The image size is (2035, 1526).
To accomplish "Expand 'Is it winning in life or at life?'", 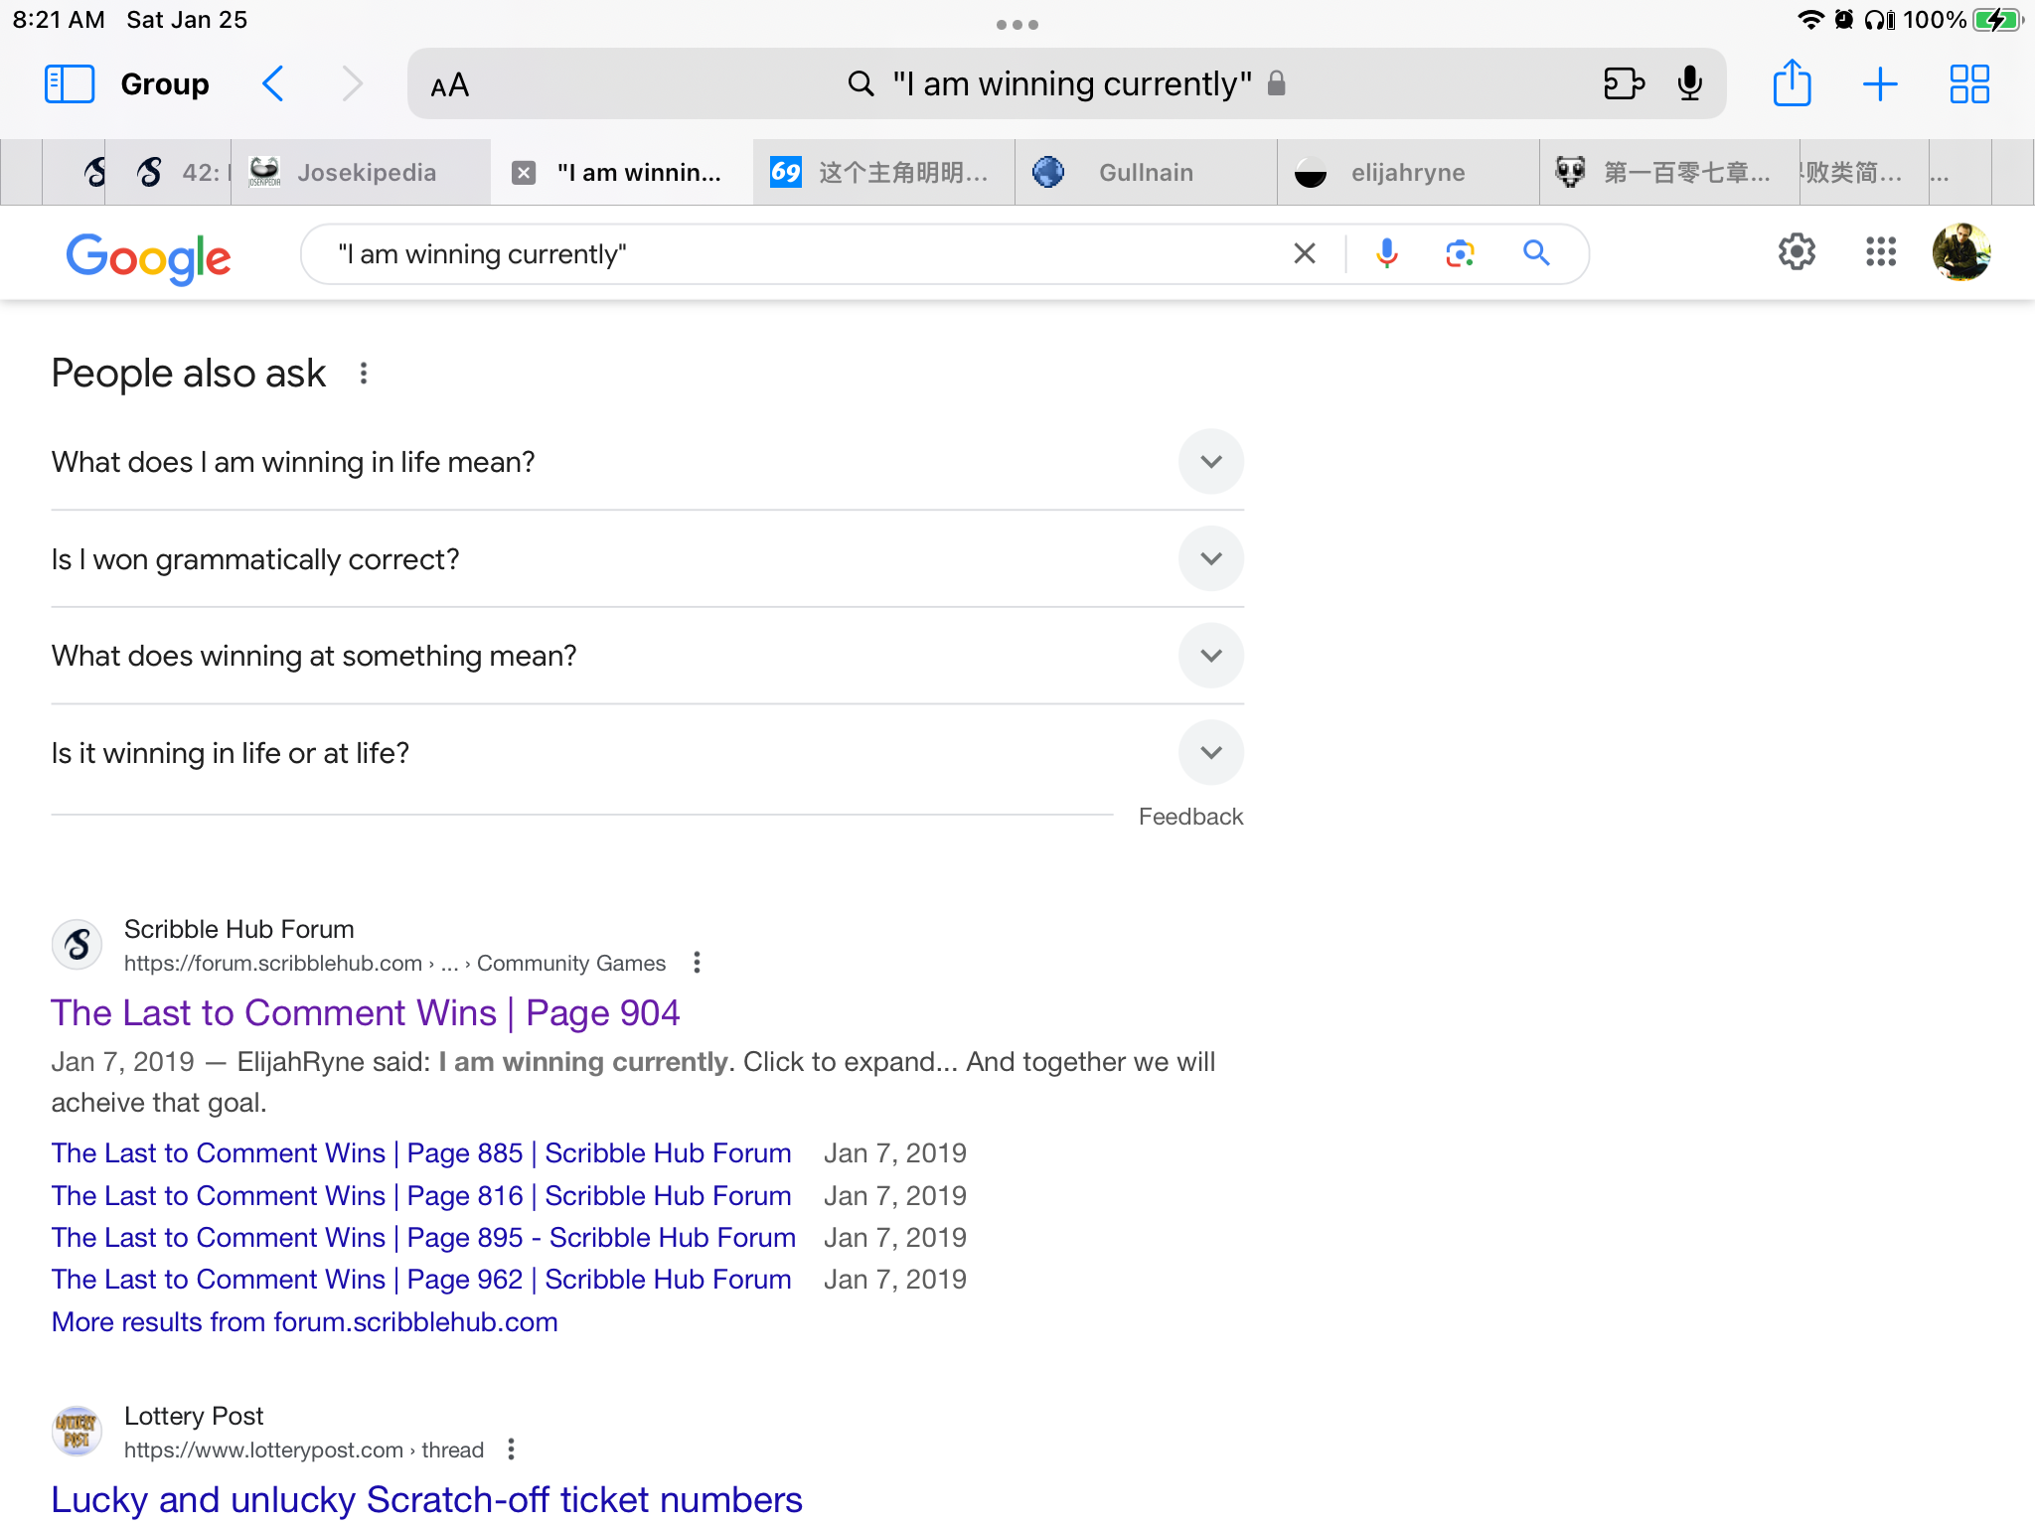I will click(x=1210, y=753).
